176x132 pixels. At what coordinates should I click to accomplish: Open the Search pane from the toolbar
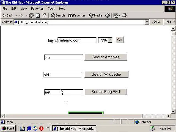point(58,15)
